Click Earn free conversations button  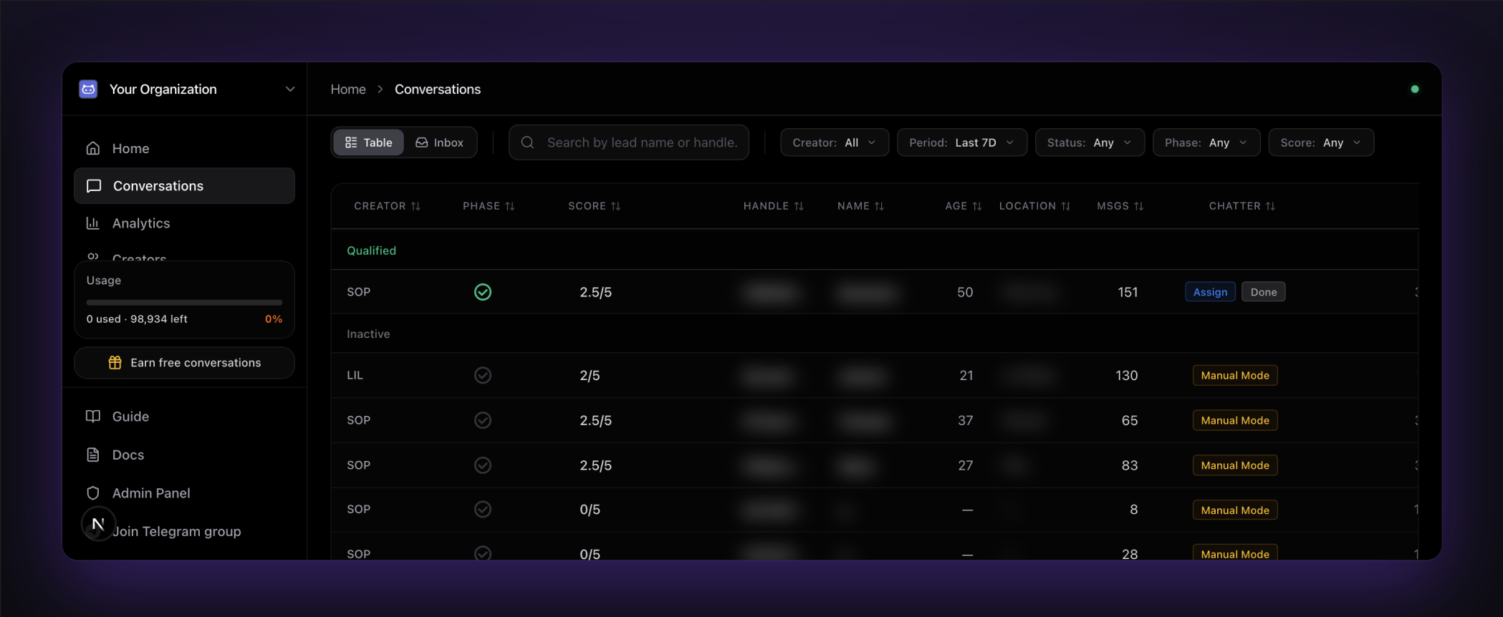(x=184, y=363)
